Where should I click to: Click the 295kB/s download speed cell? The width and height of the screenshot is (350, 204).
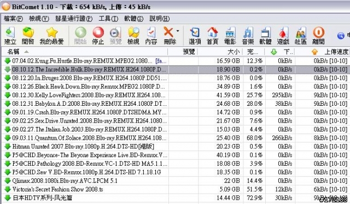[282, 95]
